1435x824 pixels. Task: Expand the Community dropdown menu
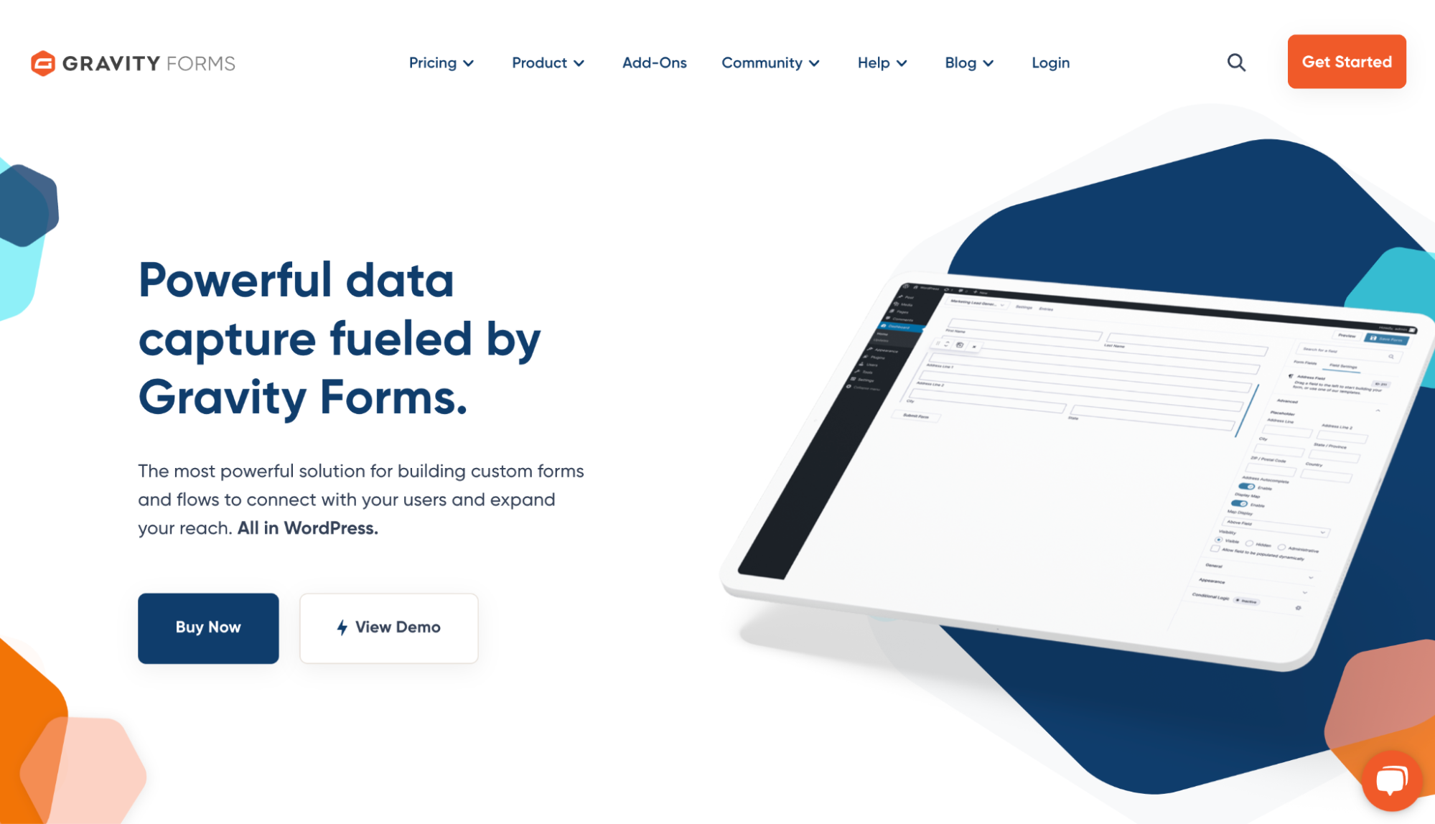tap(771, 62)
